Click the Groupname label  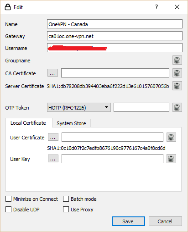click(x=18, y=61)
